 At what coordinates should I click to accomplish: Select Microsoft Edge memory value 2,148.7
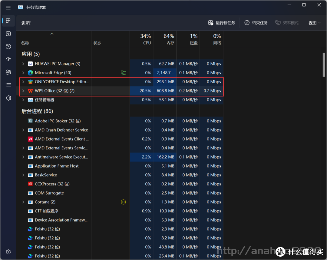(x=165, y=73)
